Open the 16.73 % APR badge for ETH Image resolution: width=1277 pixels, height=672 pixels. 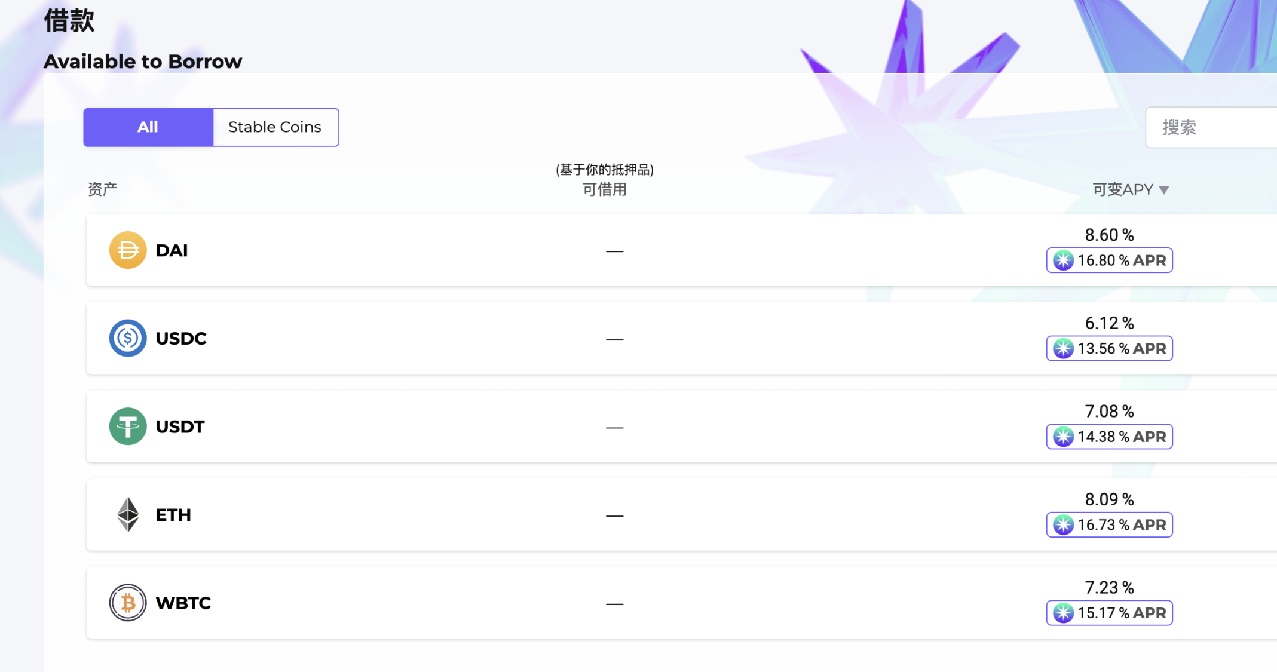(1109, 524)
